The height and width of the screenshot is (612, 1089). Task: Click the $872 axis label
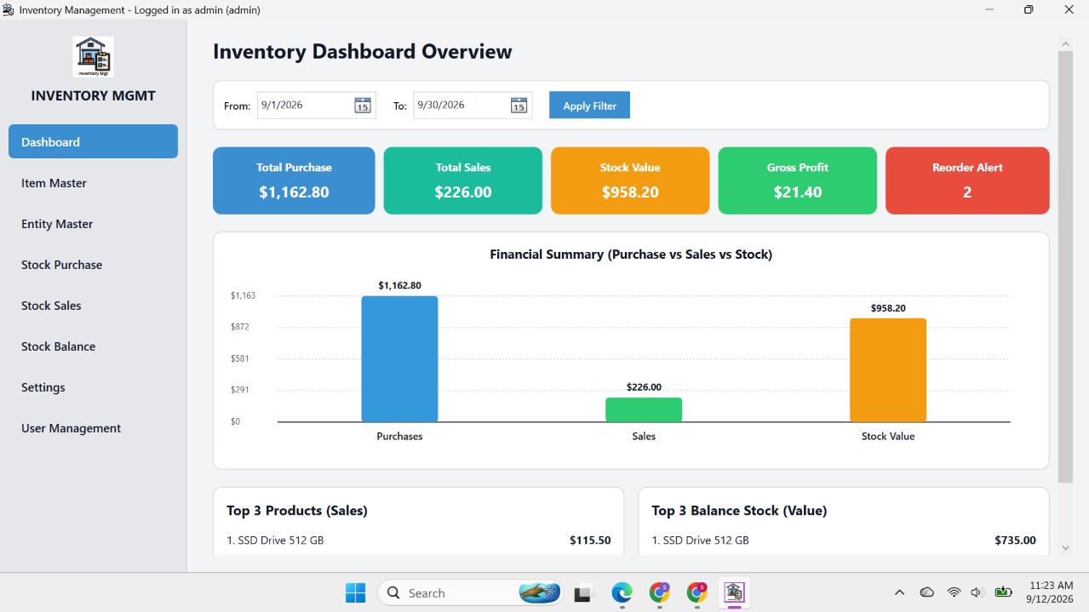point(240,327)
